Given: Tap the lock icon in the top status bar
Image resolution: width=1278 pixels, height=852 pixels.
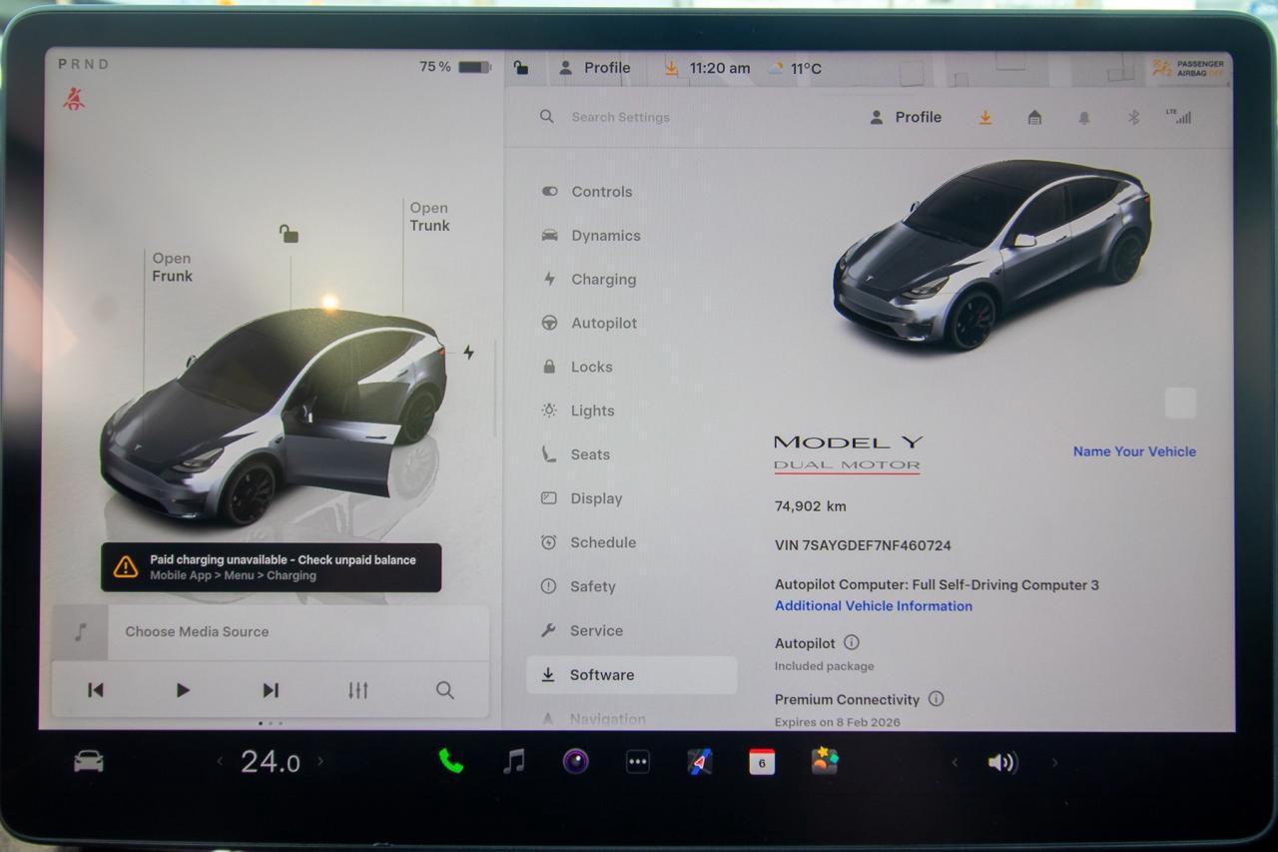Looking at the screenshot, I should point(521,68).
